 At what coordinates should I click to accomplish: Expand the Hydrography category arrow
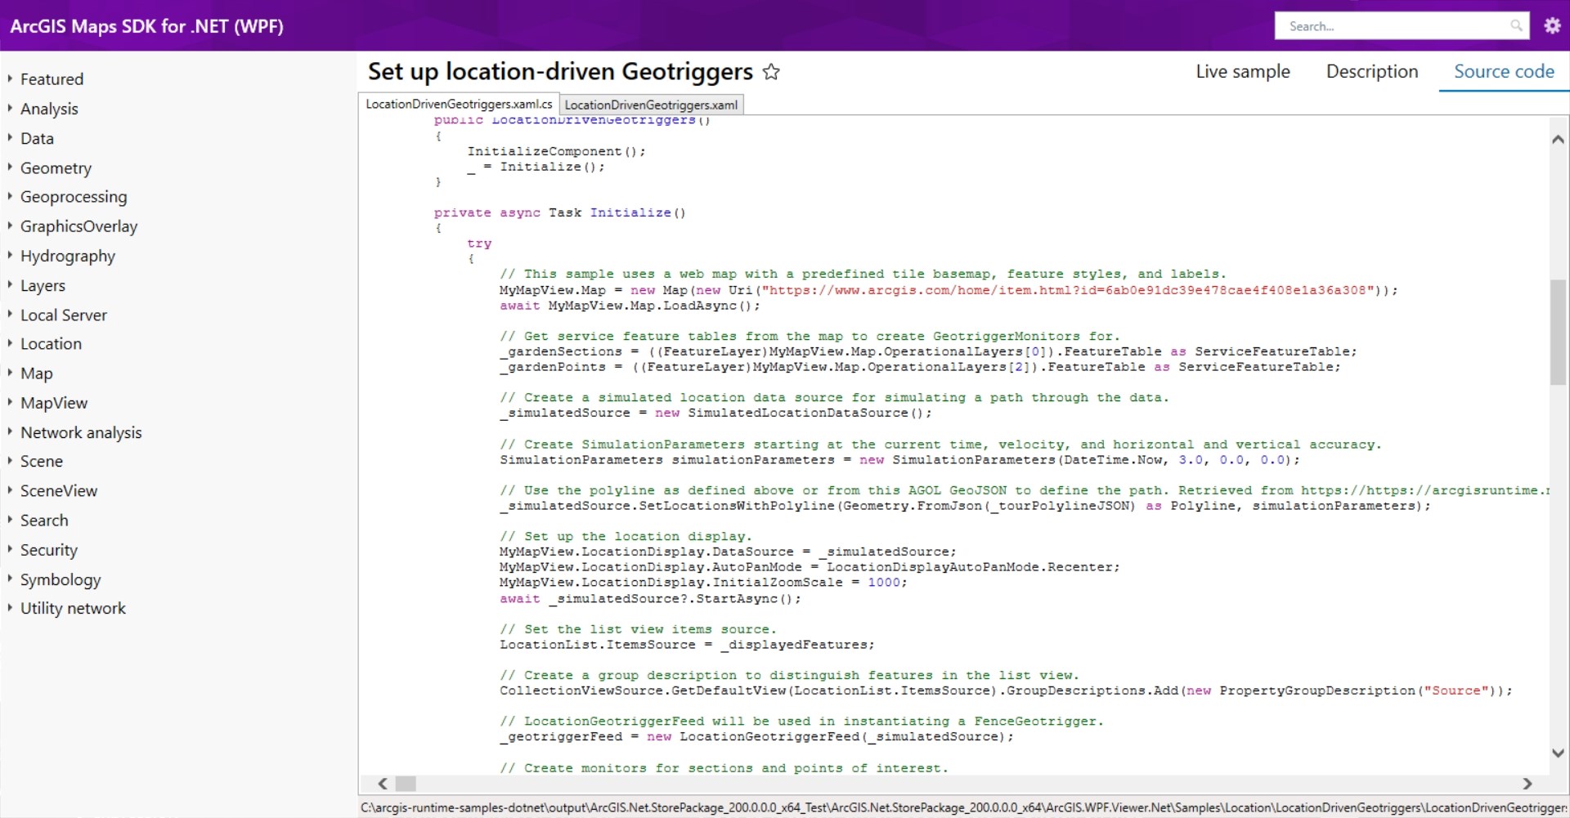click(10, 255)
